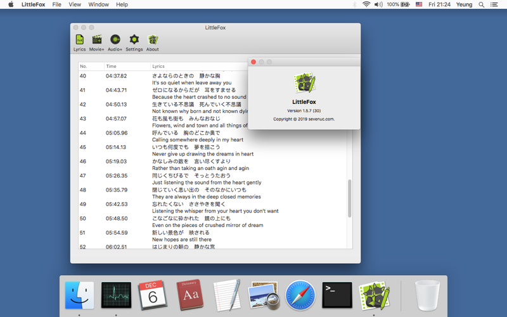Image resolution: width=507 pixels, height=317 pixels.
Task: Close the About panel with red button
Action: 253,61
